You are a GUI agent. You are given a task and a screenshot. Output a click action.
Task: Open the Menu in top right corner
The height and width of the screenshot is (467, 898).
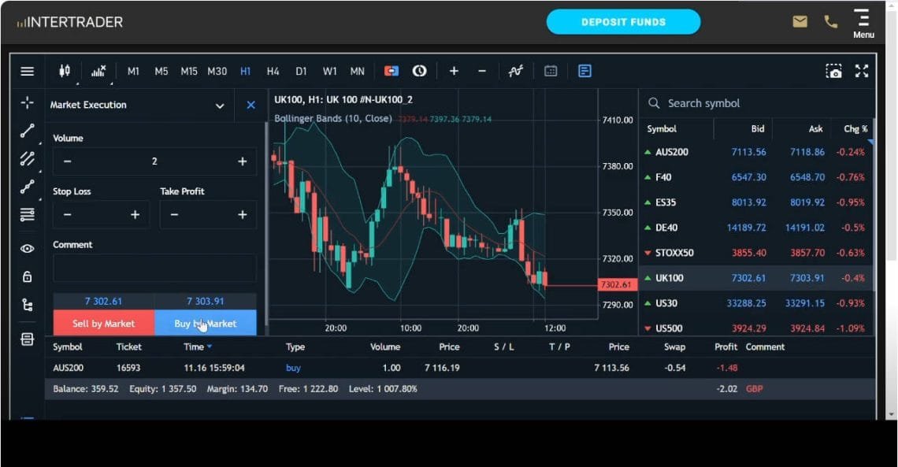coord(863,21)
